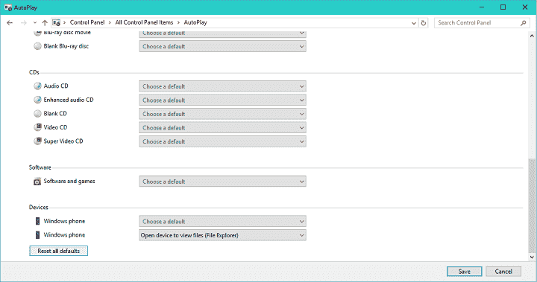Open the Windows phone 'Choose a default' dropdown

click(222, 221)
